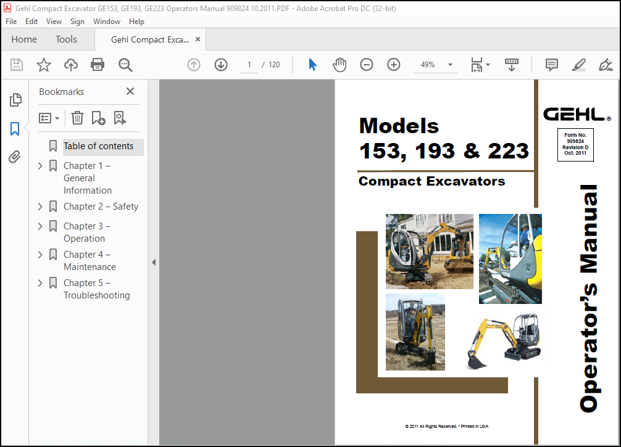Select the Highlight text pen tool
The height and width of the screenshot is (447, 621).
click(578, 65)
